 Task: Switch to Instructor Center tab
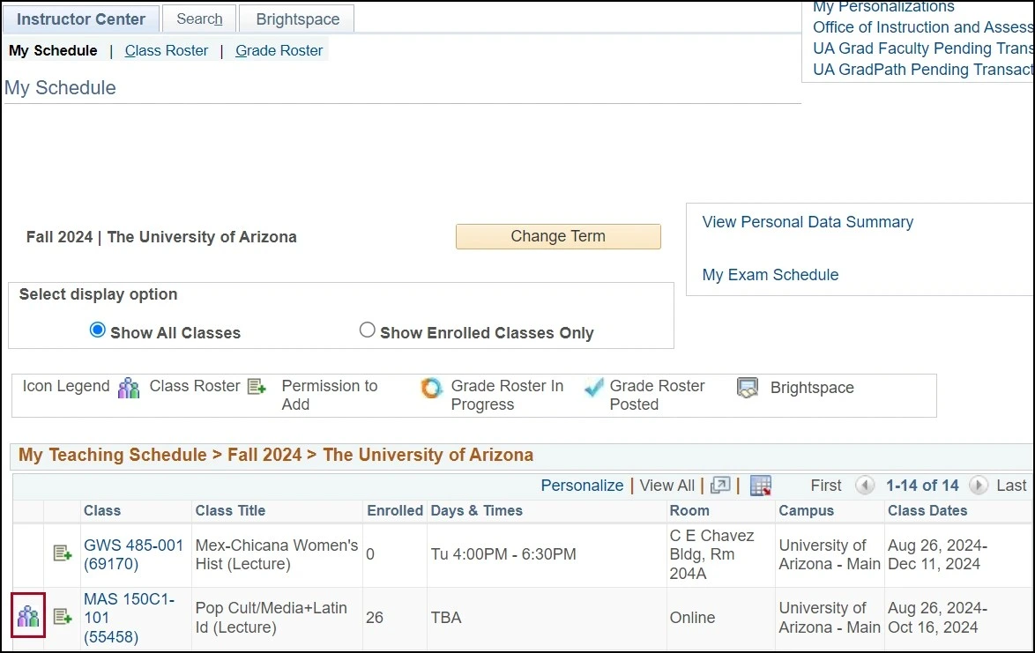80,19
